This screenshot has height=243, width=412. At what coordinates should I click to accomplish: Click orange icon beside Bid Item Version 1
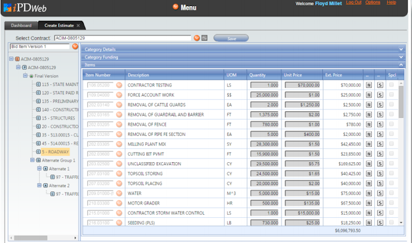pos(75,47)
